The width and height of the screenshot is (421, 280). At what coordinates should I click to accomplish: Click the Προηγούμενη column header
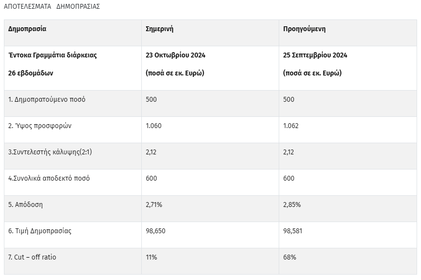coord(305,29)
